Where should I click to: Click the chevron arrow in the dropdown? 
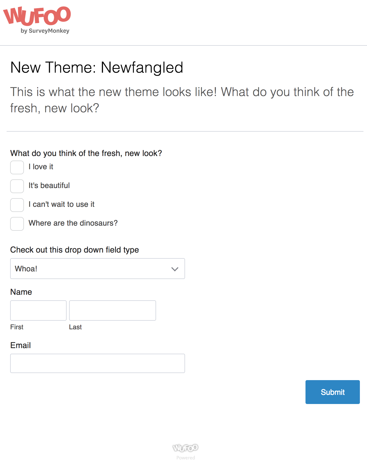pos(175,269)
